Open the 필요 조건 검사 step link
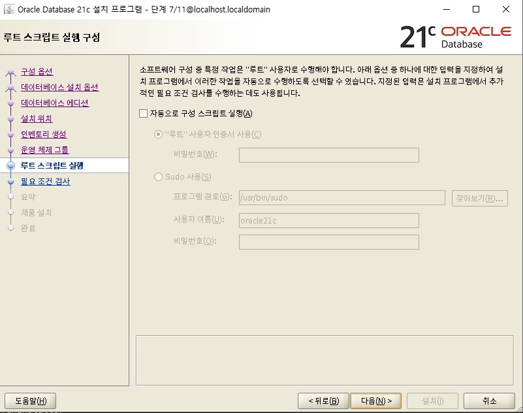 coord(45,181)
